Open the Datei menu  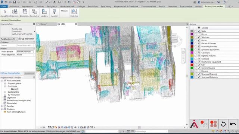click(4, 6)
